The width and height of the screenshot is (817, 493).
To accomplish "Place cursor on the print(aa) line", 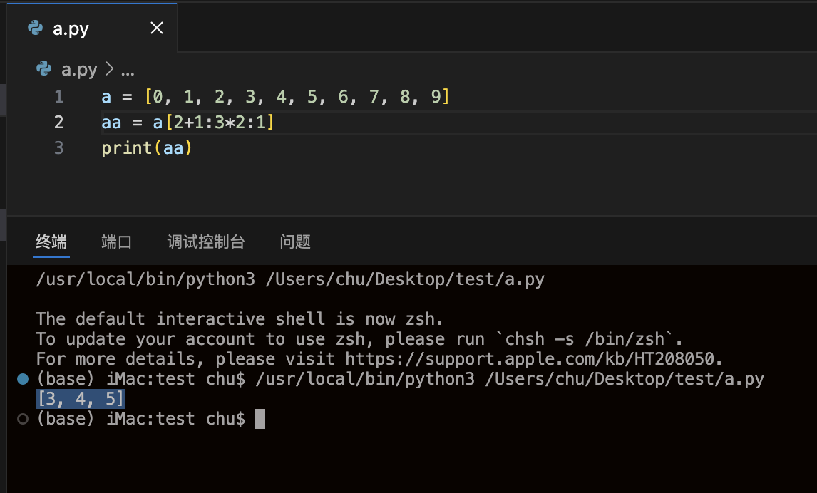I will point(146,147).
